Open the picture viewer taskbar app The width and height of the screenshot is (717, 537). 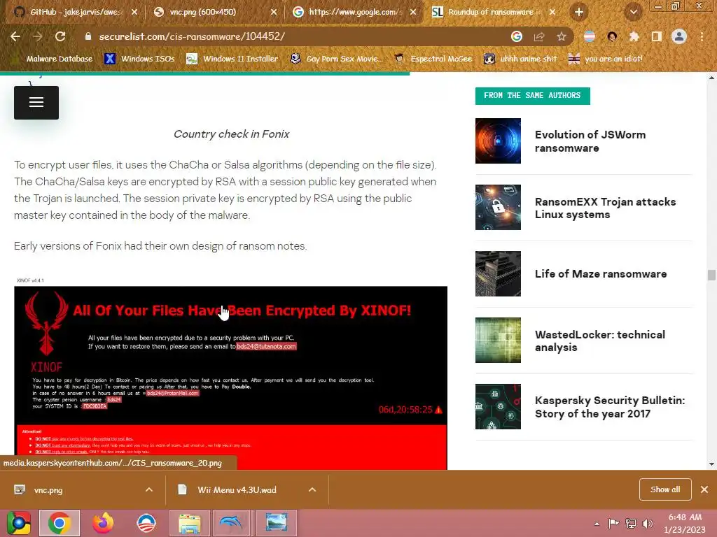pos(276,523)
